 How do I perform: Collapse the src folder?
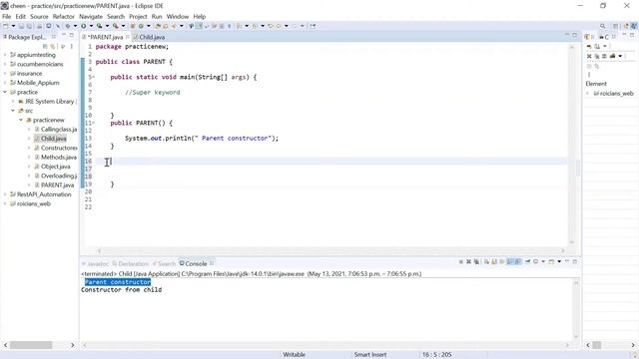pos(13,111)
